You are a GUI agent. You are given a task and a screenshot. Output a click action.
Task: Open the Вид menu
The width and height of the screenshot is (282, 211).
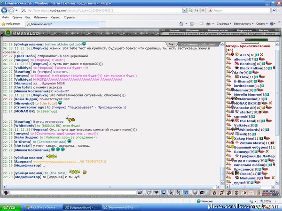[28, 17]
